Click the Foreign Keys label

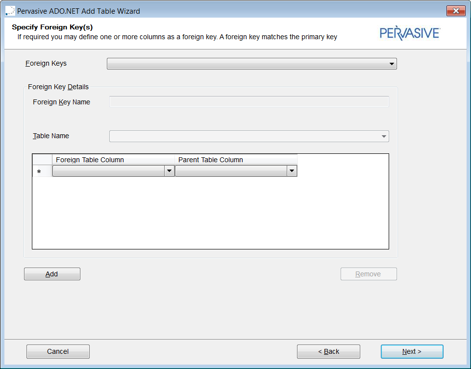46,63
